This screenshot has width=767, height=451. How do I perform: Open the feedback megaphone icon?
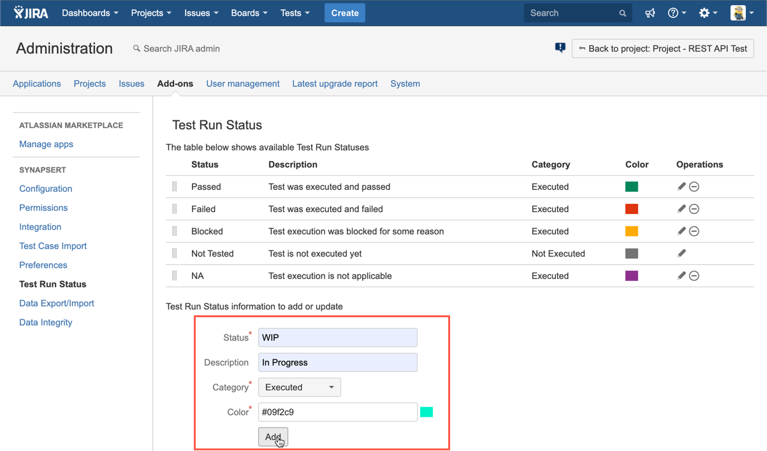(650, 13)
